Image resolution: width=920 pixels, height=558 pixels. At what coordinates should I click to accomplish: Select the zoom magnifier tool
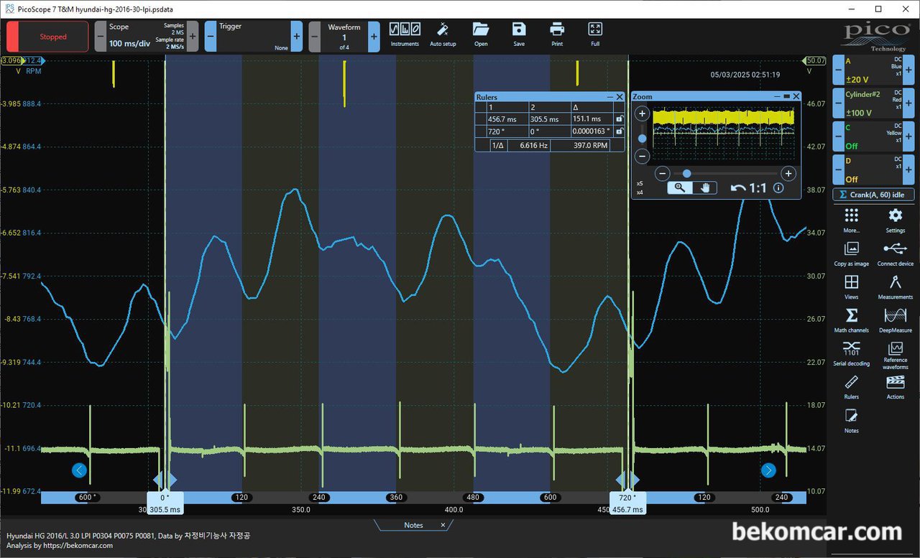tap(679, 187)
